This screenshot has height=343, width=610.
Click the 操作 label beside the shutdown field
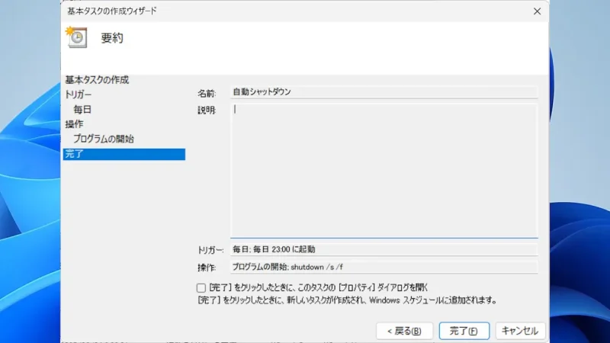206,268
